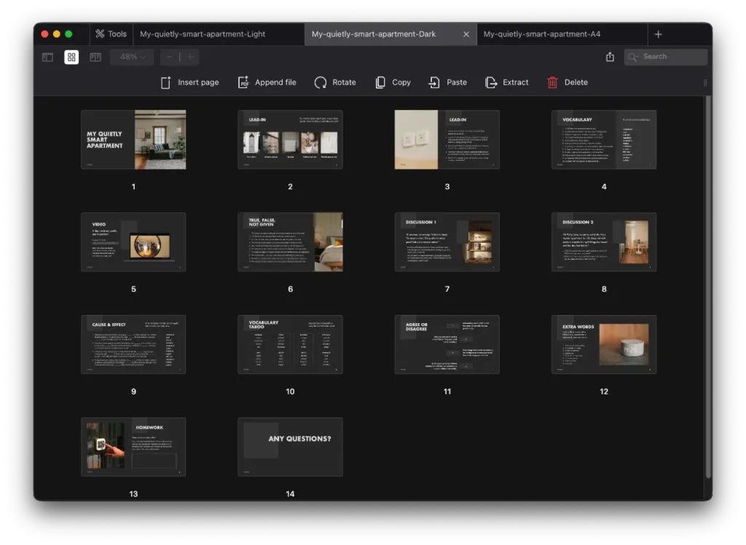Close the My-quietly-smart-apartment-Dark tab
746x545 pixels.
(466, 34)
